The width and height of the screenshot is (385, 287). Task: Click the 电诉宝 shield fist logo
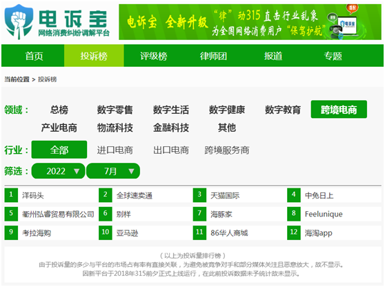tap(19, 21)
